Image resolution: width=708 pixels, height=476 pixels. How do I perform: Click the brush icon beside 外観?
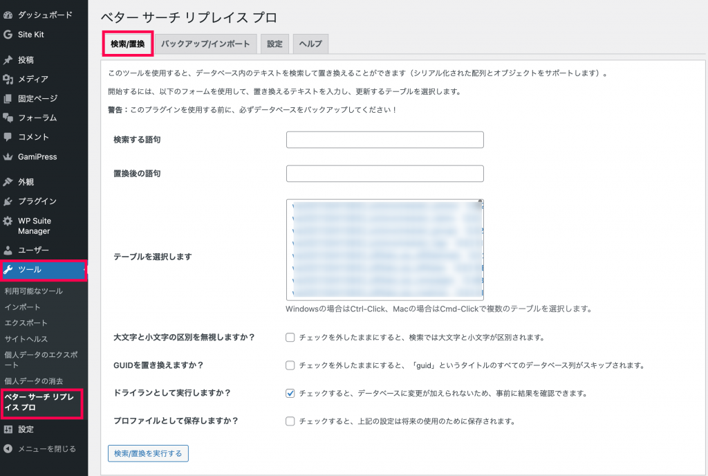click(8, 182)
